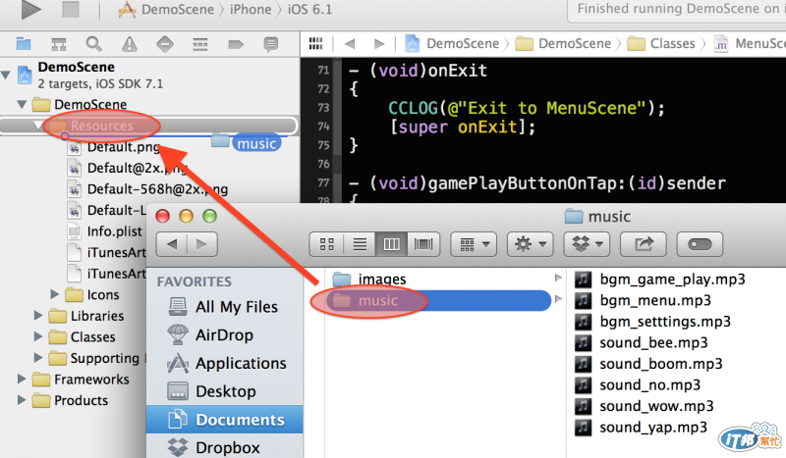Open Finder action gear menu

(531, 244)
